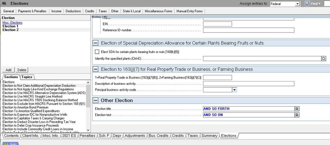Check Elect SDA for certain plants checkbox
The image size is (330, 145).
pos(97,52)
